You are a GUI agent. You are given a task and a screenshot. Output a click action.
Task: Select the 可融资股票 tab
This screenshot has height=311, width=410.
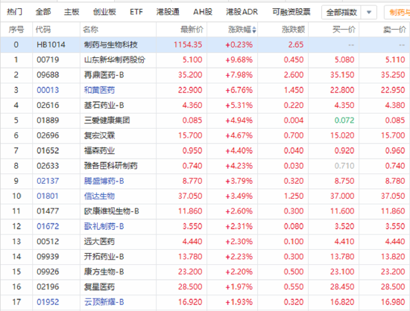(291, 12)
